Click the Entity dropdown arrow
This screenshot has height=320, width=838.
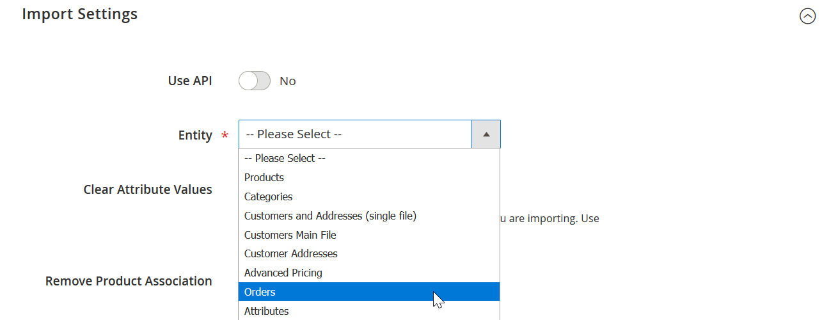click(x=486, y=134)
